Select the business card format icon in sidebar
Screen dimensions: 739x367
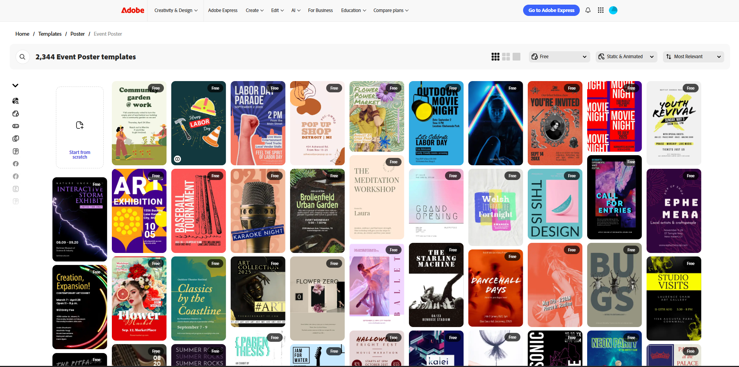(x=16, y=126)
